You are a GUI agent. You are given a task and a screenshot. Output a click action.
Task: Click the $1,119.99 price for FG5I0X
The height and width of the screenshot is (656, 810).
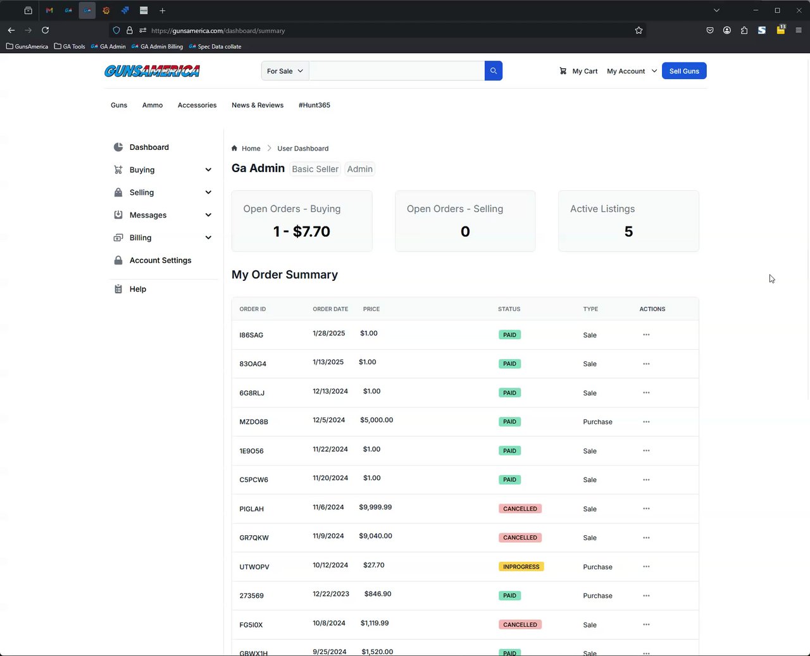(375, 623)
